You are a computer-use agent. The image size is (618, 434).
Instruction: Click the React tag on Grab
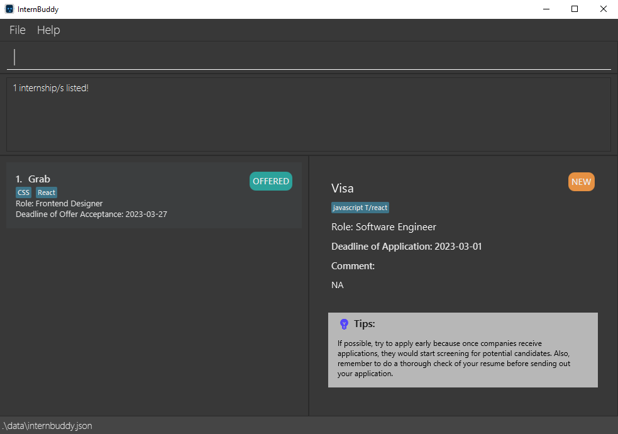[x=47, y=192]
